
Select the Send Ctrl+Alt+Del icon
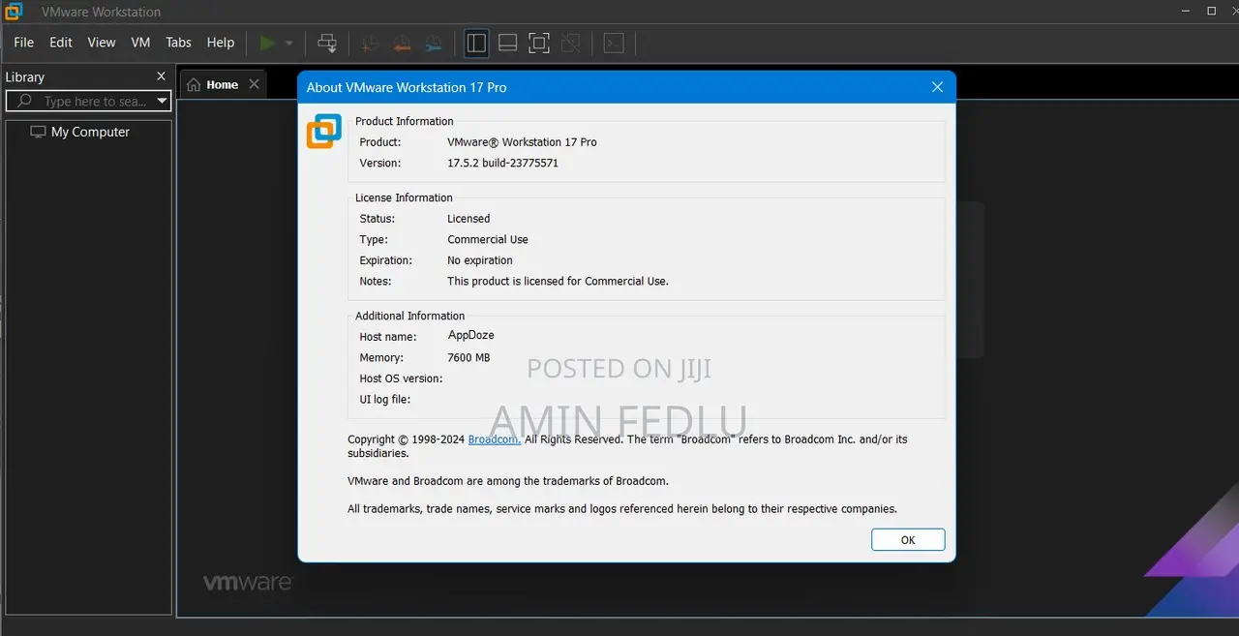point(327,43)
